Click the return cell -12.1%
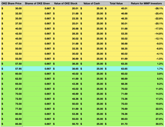165x127 pixels. pos(146,39)
